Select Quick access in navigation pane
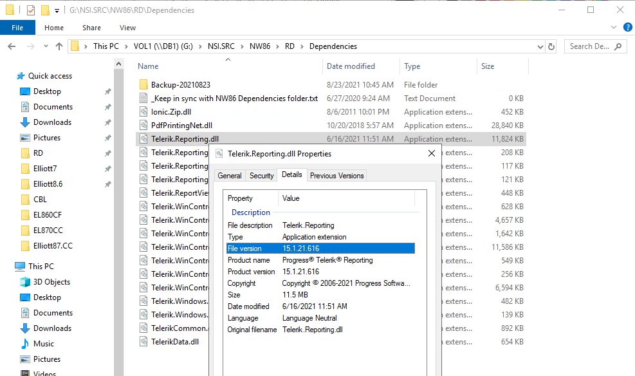Viewport: 635px width, 376px height. point(50,76)
